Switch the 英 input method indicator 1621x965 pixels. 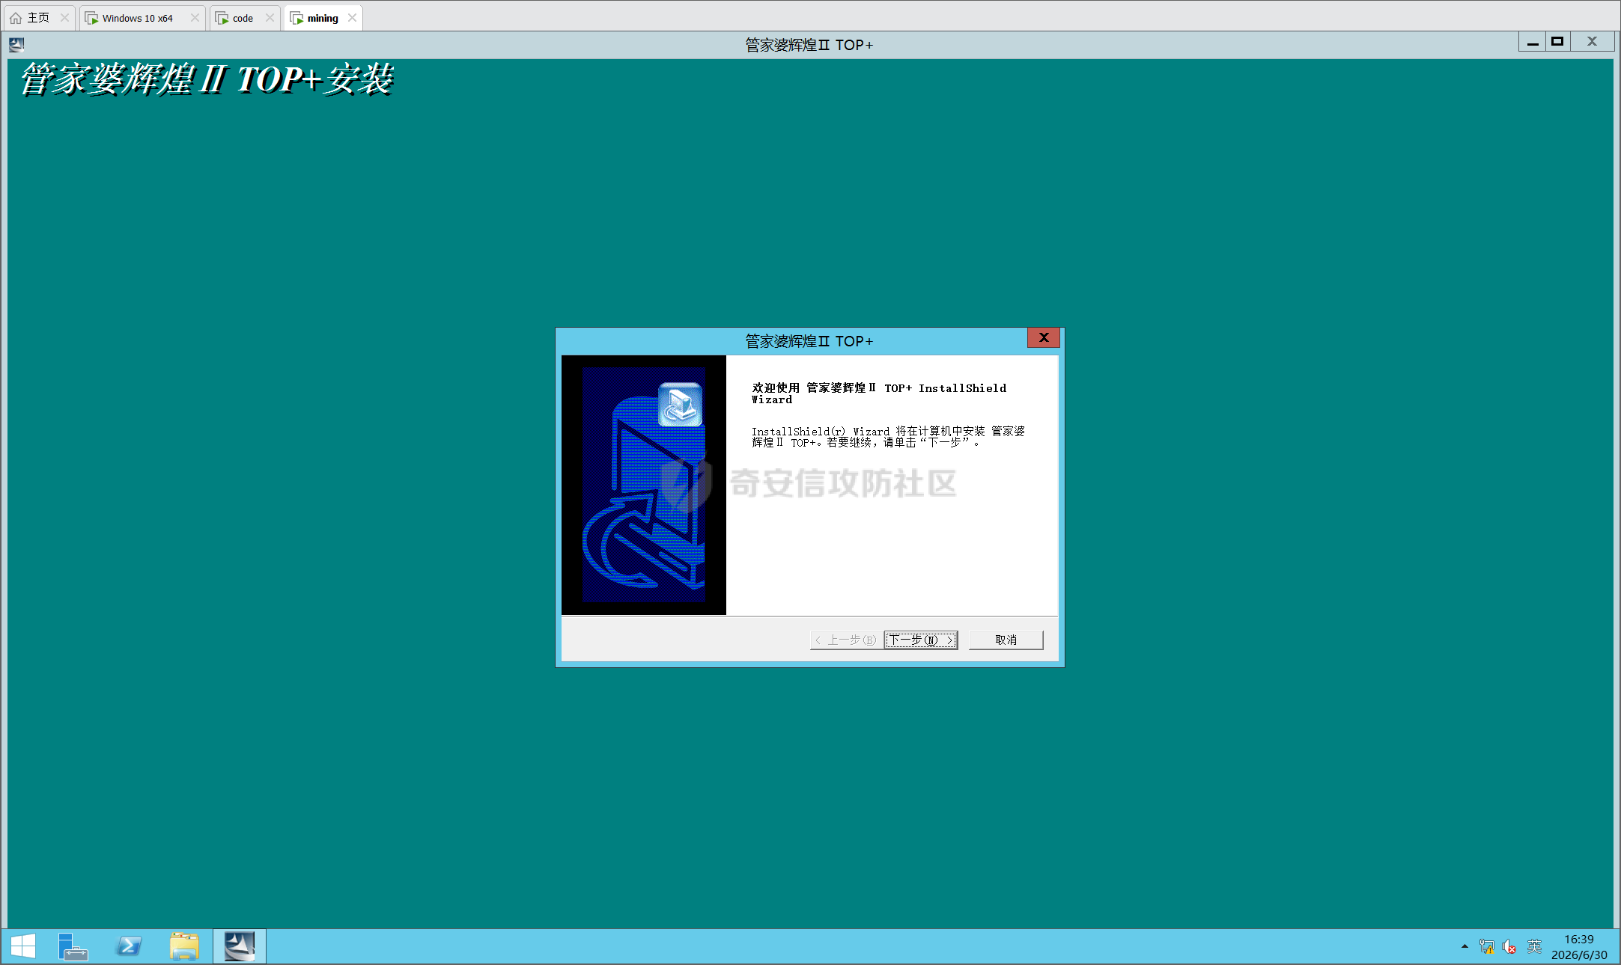click(1534, 947)
